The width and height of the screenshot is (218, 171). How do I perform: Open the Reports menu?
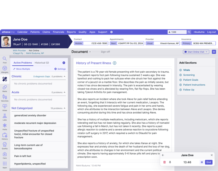[x=71, y=32]
